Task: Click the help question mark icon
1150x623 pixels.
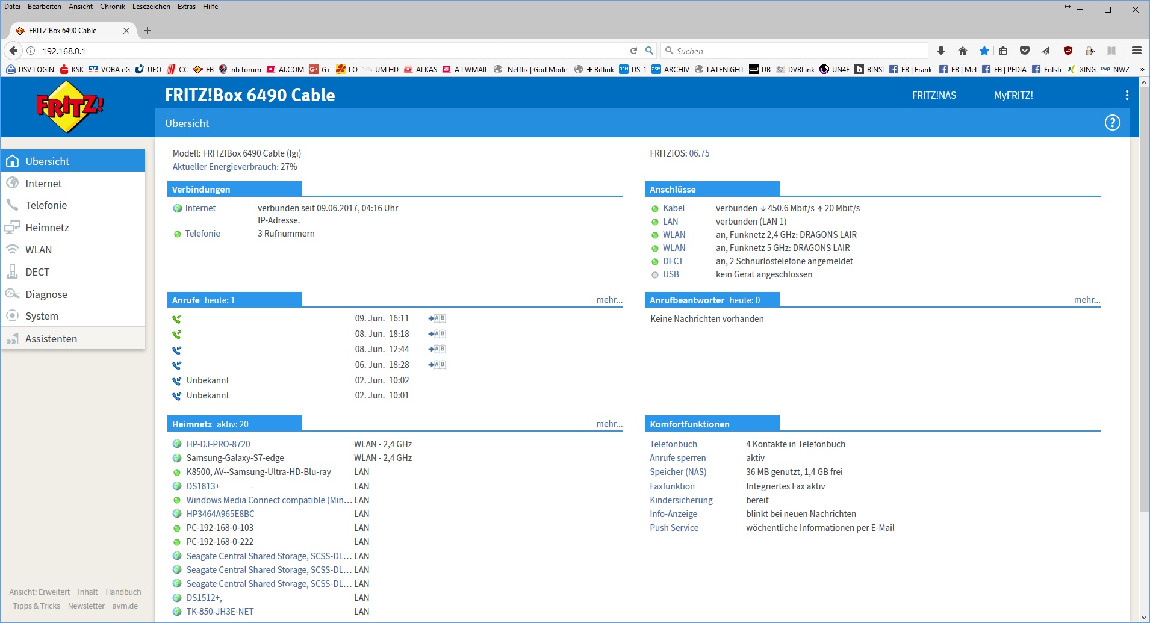Action: pos(1112,123)
